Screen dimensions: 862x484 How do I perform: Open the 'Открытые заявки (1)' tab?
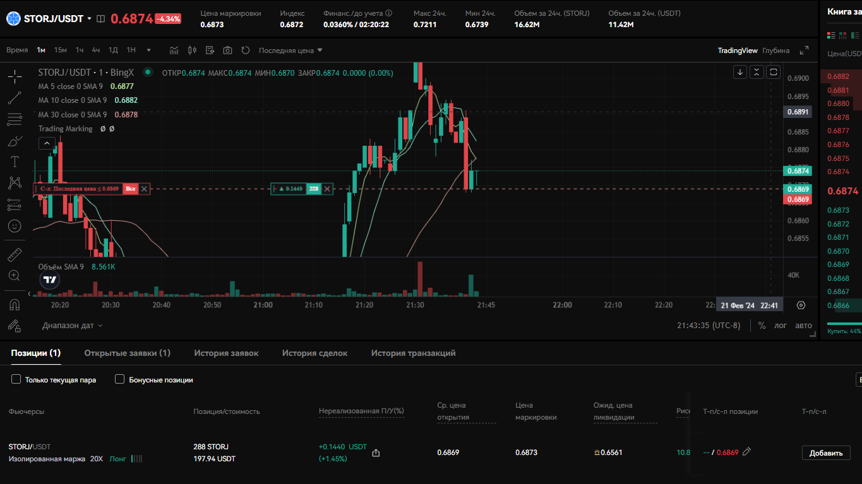coord(128,353)
